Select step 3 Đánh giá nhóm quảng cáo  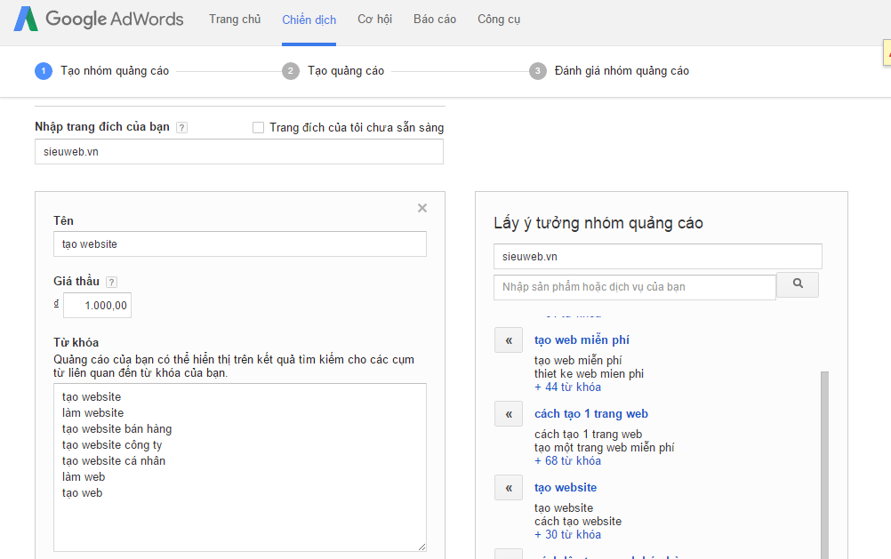click(609, 71)
